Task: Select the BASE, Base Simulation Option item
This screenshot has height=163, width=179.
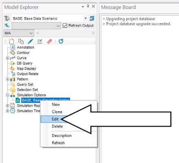Action: [46, 100]
